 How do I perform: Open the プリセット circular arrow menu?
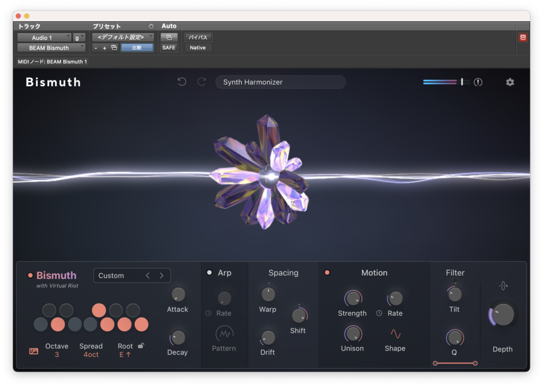click(151, 27)
